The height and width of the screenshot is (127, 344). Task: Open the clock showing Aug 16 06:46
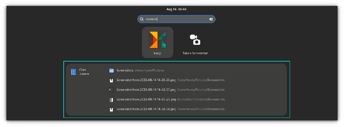pos(176,9)
